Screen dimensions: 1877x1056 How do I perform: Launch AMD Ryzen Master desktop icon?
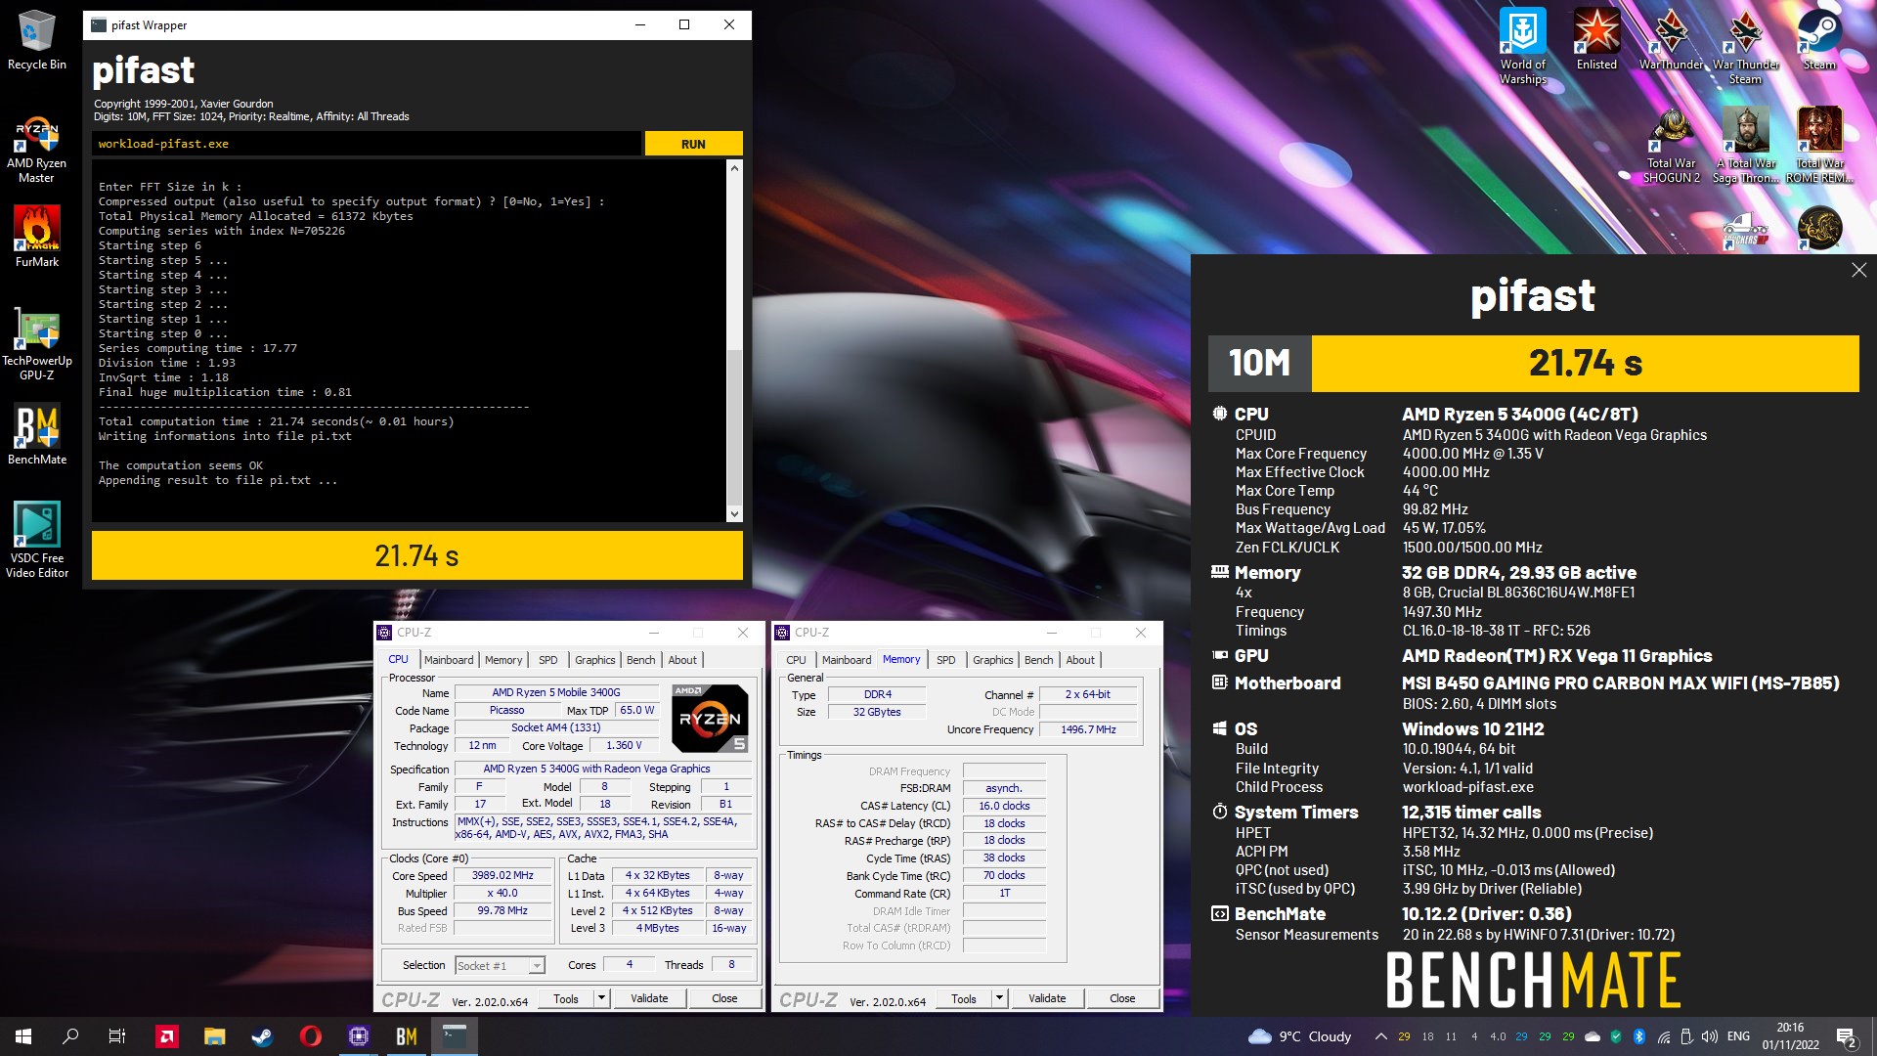tap(36, 150)
